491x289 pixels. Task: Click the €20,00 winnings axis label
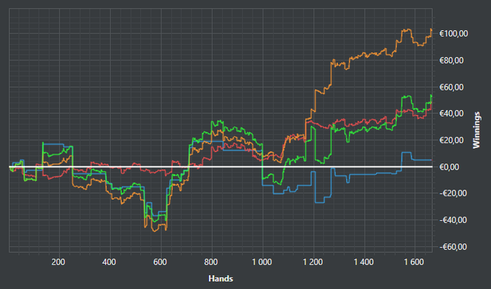(x=452, y=140)
